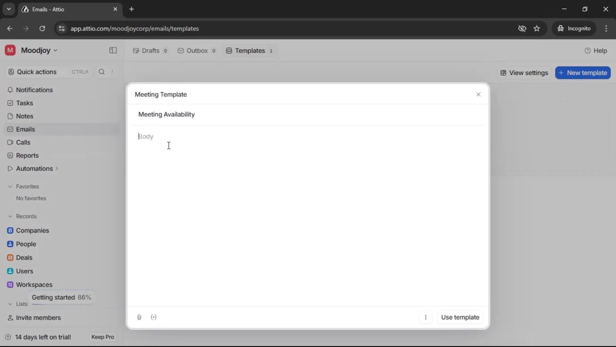The image size is (616, 347).
Task: Collapse the Favorites section
Action: point(10,186)
